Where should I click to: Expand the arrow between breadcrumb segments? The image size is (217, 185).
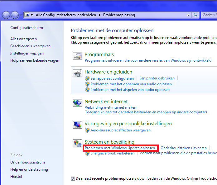pos(100,15)
